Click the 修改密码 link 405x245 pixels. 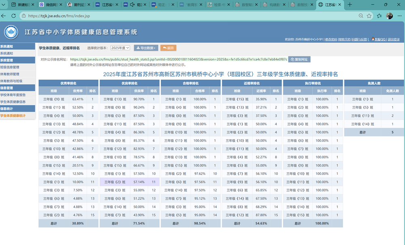[x=331, y=40]
